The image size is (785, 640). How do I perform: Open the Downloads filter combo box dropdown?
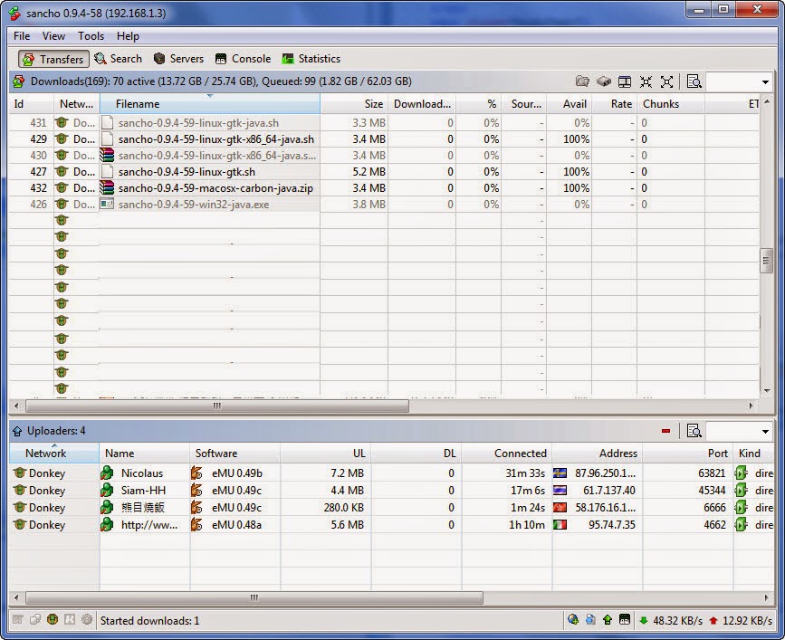coord(765,81)
